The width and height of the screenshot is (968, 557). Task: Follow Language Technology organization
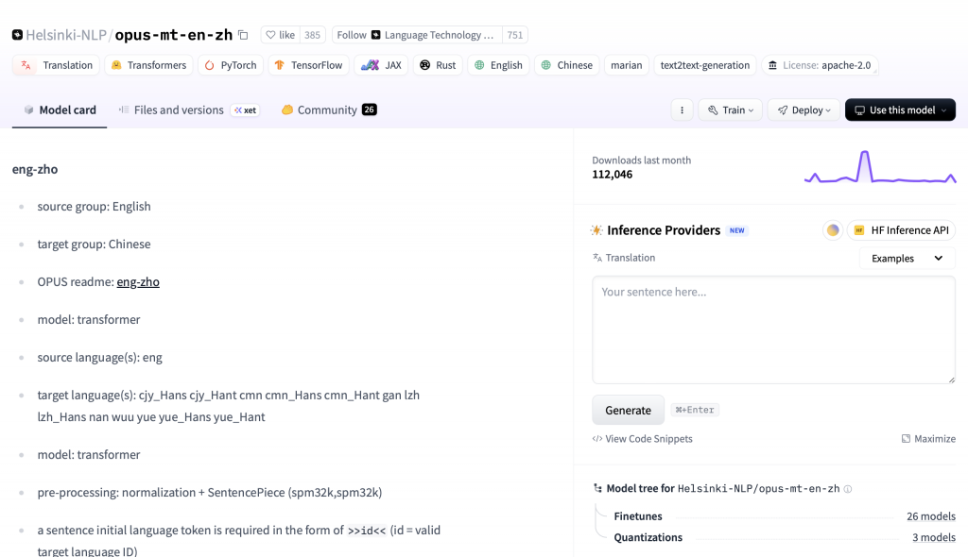click(417, 35)
